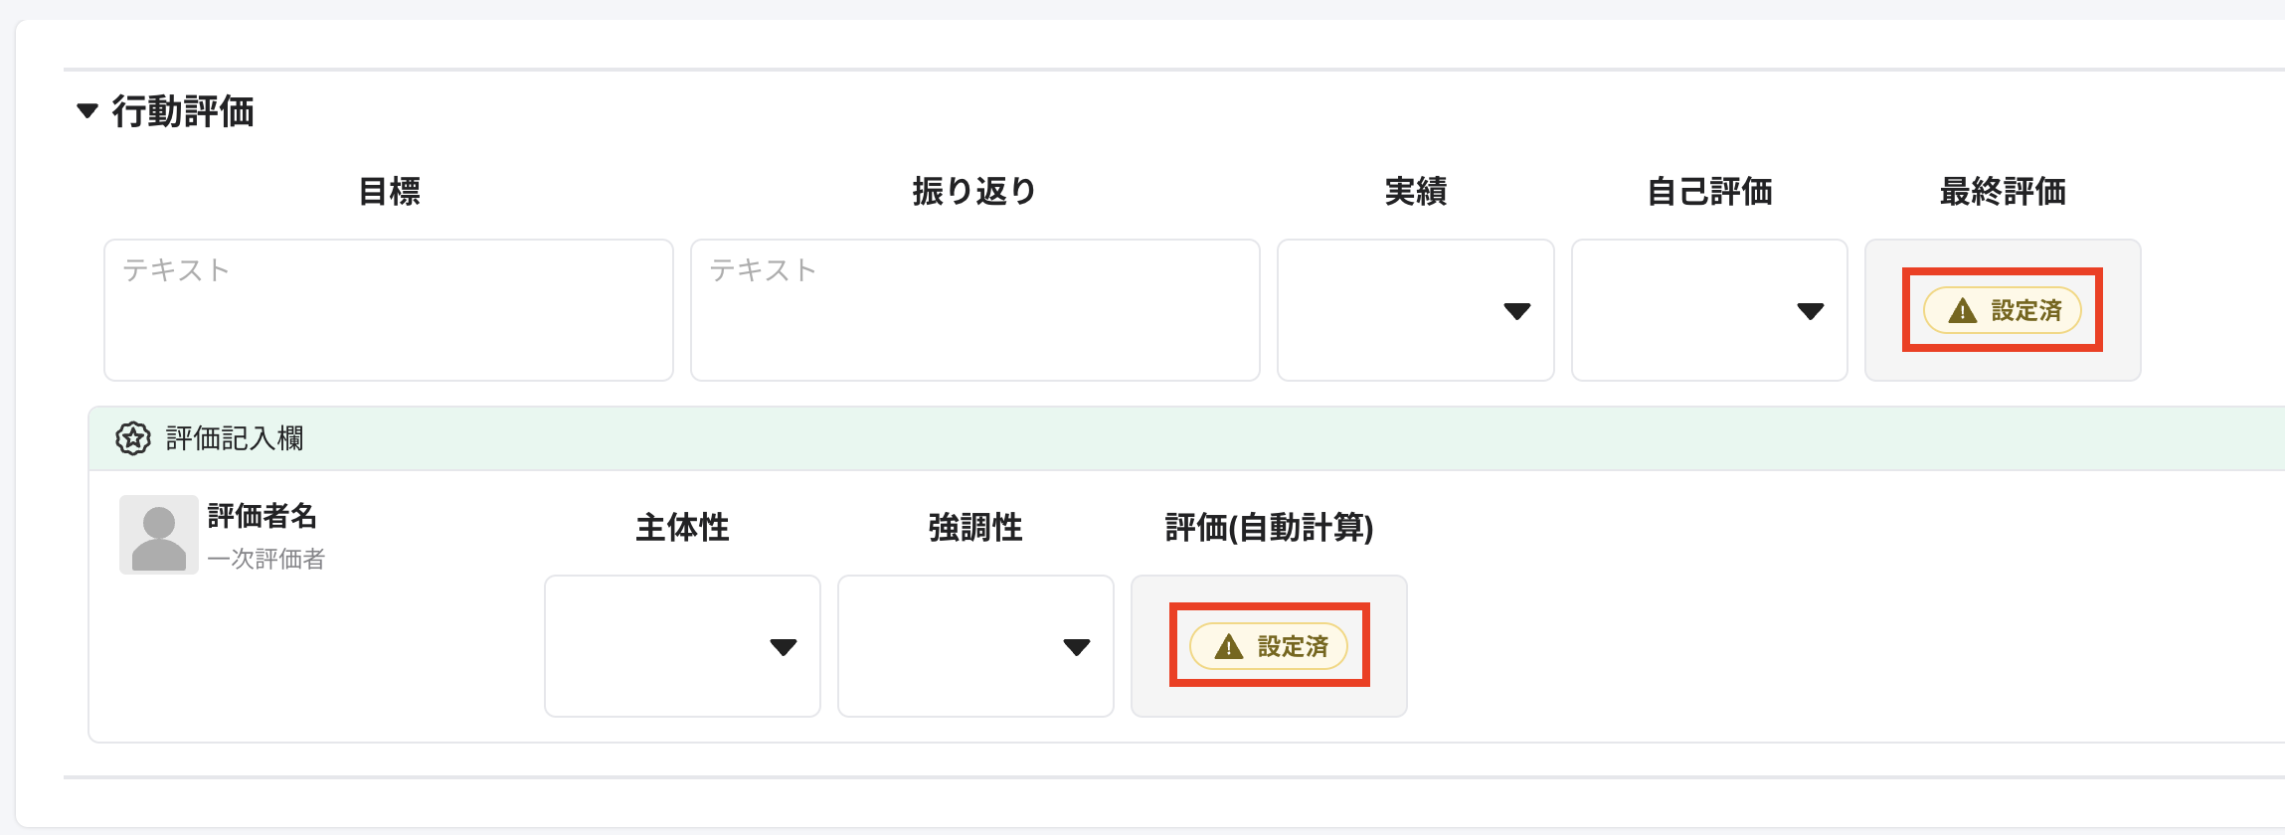This screenshot has height=835, width=2285.
Task: Click the 設定済 text under 最終評価
Action: (x=2025, y=311)
